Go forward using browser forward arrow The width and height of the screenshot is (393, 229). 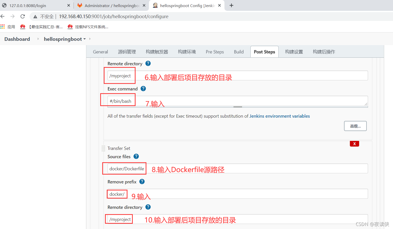pos(13,16)
